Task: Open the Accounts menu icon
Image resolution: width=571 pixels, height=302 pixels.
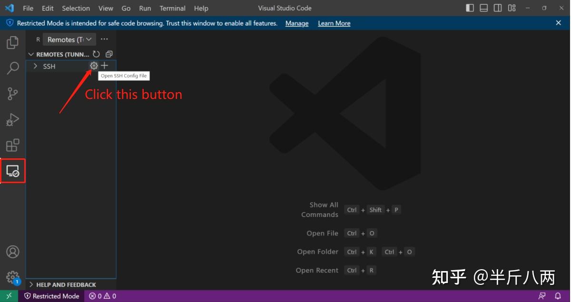Action: point(13,252)
